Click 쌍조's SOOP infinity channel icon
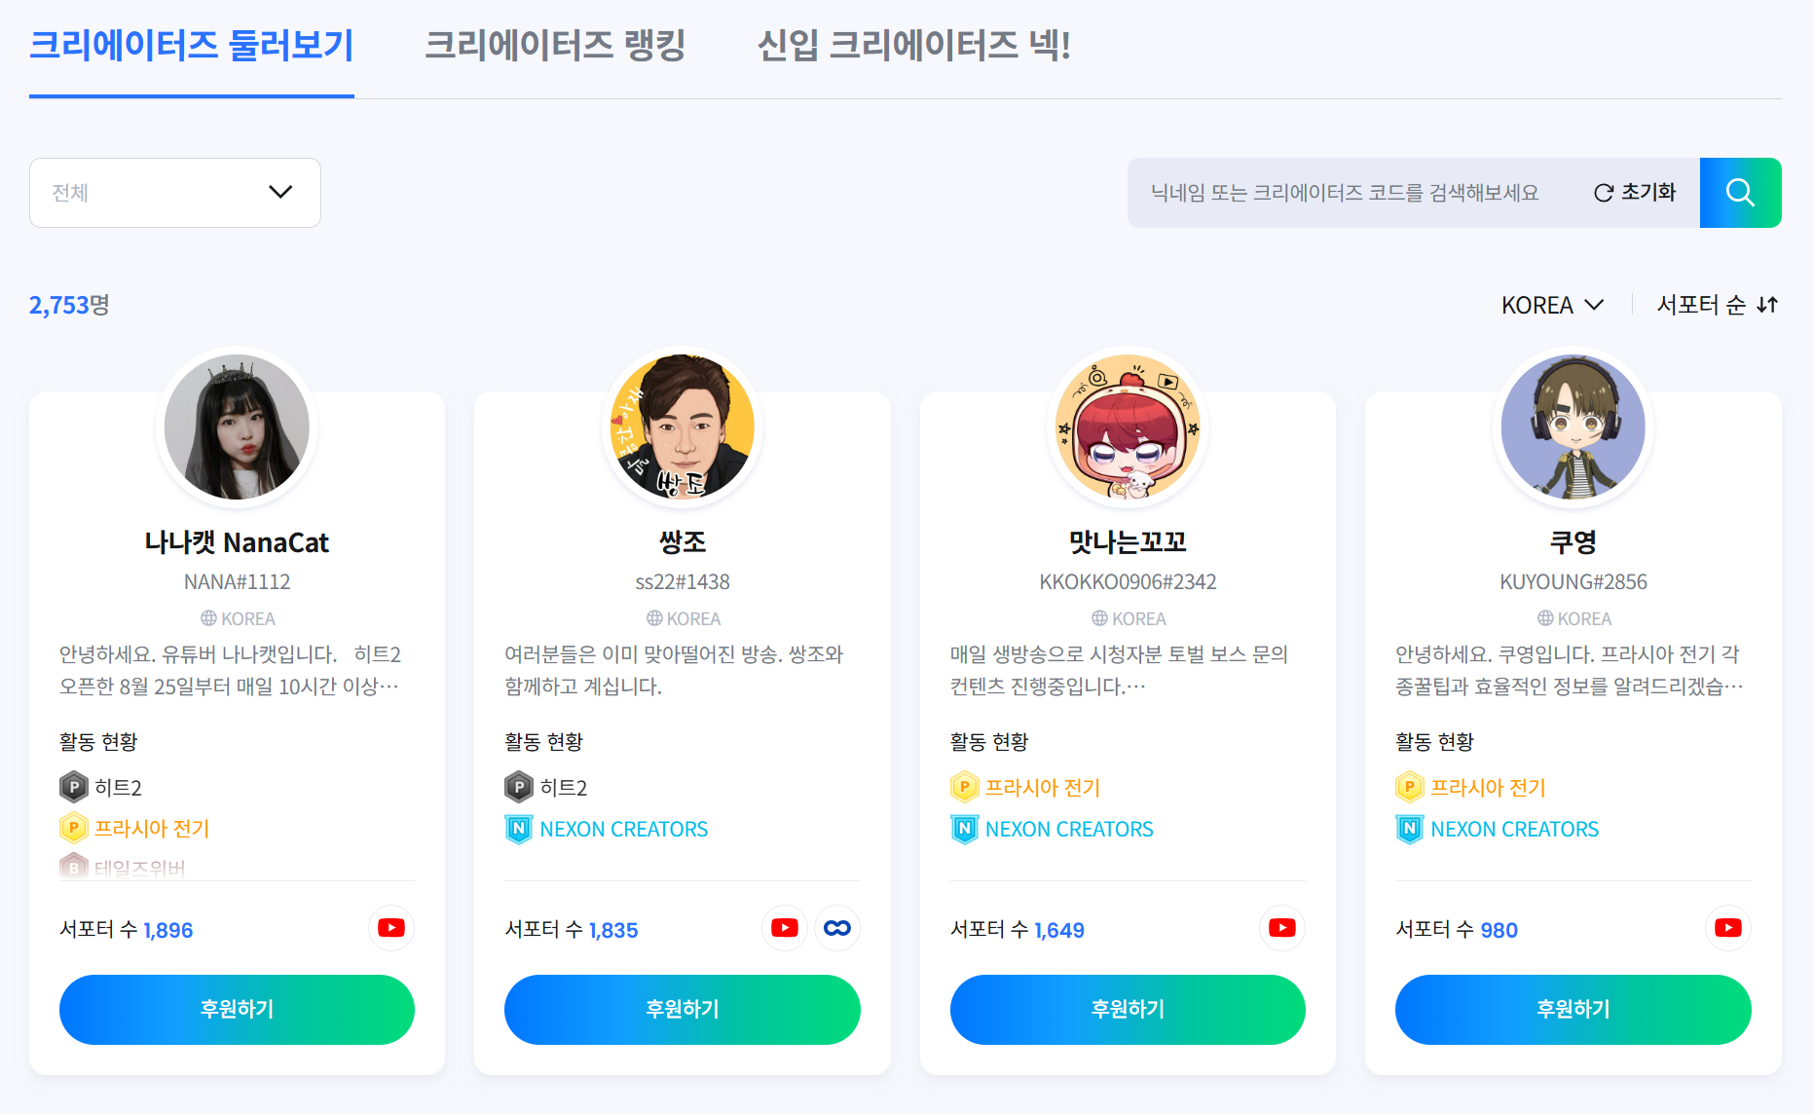Image resolution: width=1814 pixels, height=1114 pixels. tap(837, 928)
